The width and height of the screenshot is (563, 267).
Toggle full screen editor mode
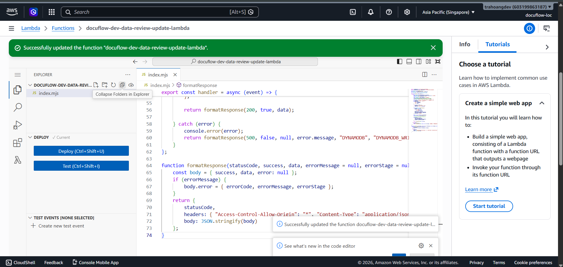438,61
